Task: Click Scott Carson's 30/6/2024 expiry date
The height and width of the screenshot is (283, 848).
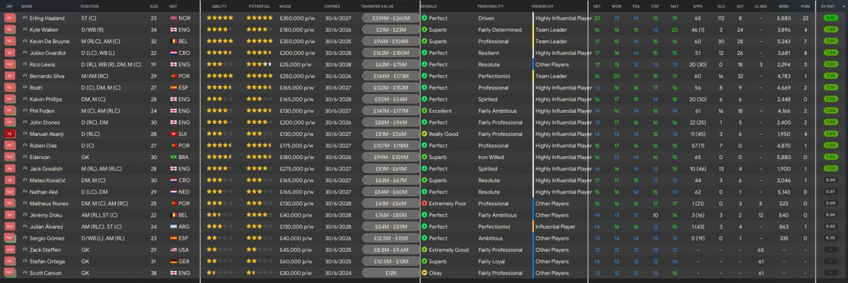Action: point(337,273)
